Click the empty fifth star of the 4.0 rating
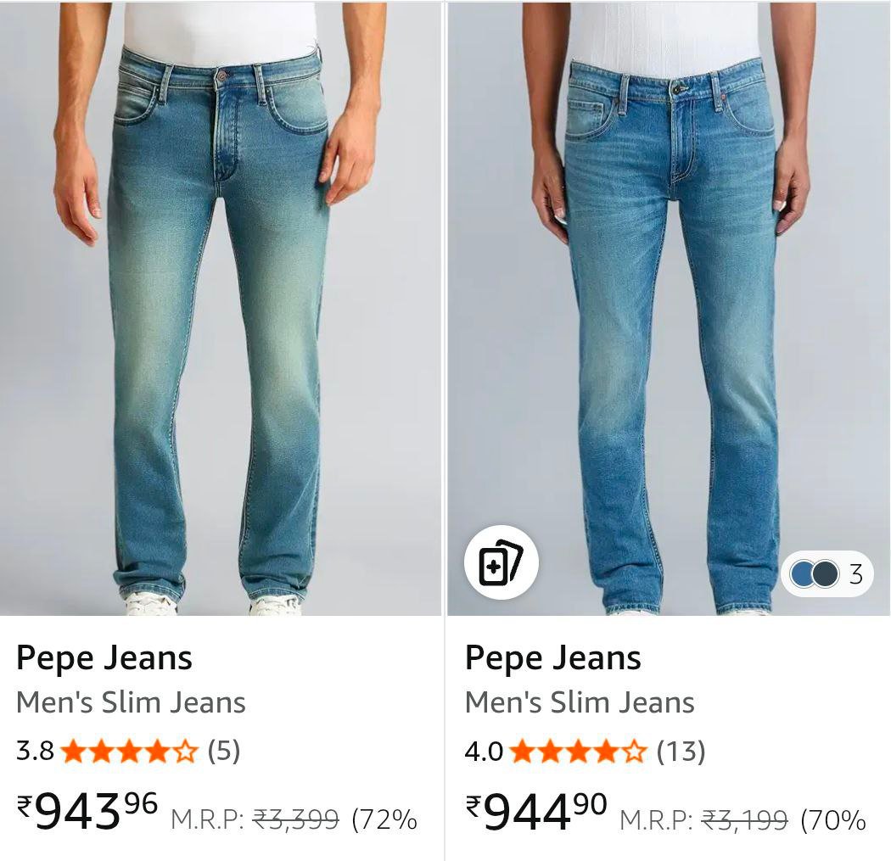891x861 pixels. tap(635, 750)
